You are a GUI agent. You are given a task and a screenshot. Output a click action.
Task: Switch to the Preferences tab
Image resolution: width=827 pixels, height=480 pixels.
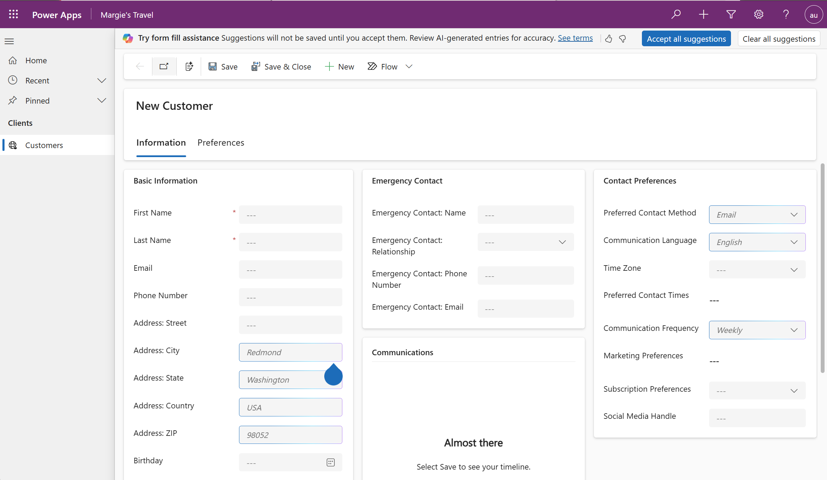point(221,143)
